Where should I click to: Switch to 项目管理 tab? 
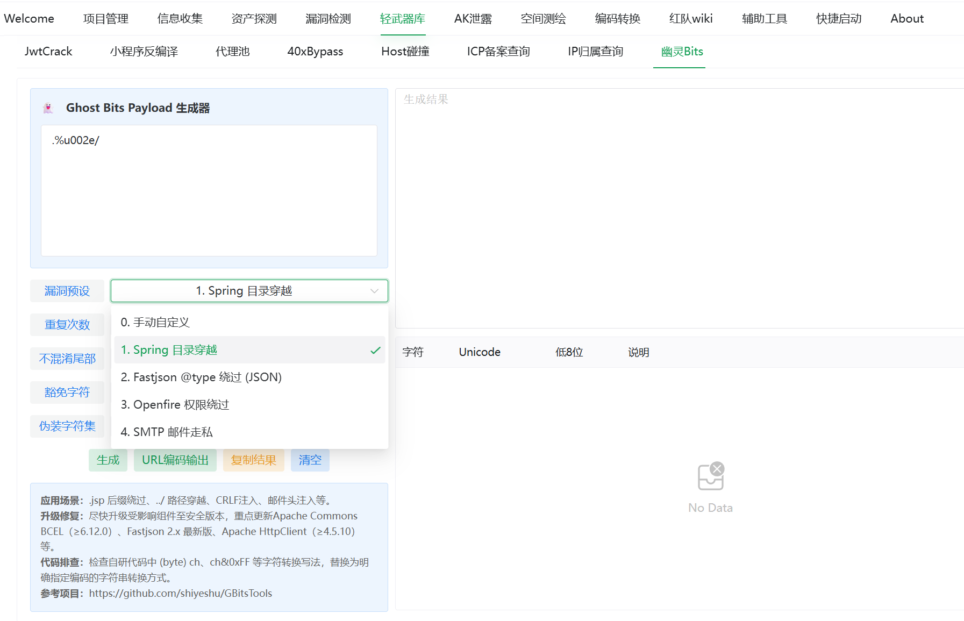106,19
